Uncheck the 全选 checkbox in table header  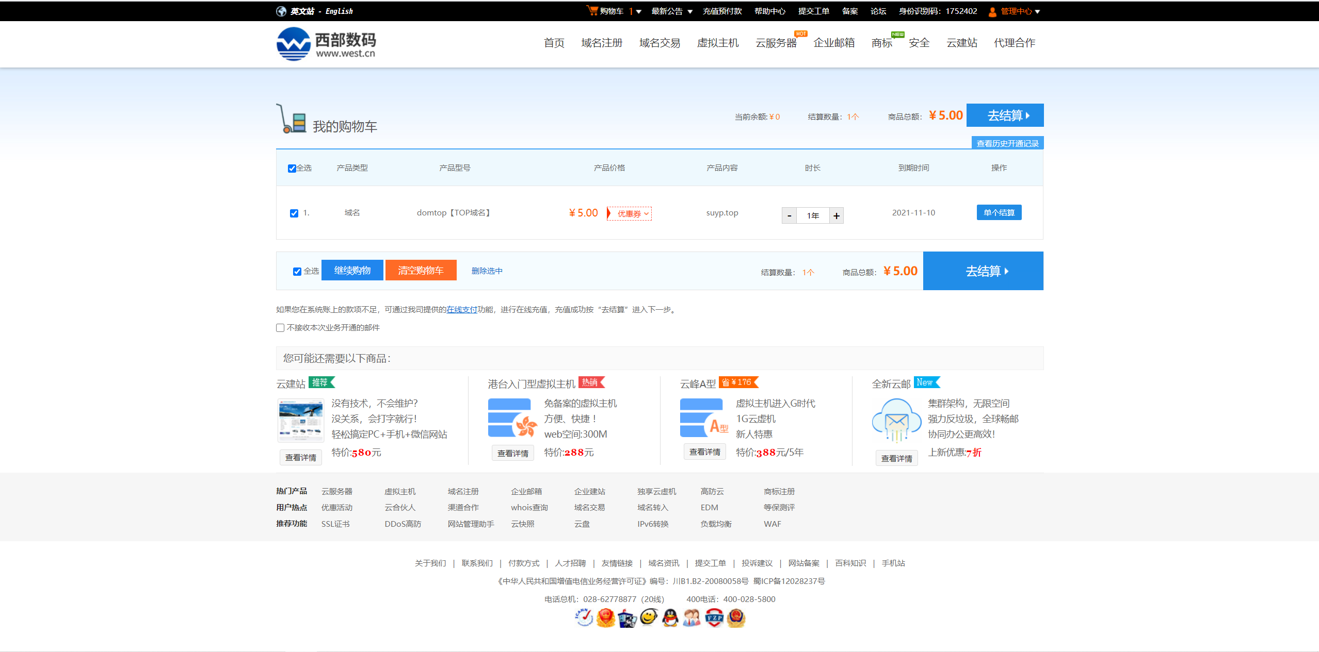(292, 169)
